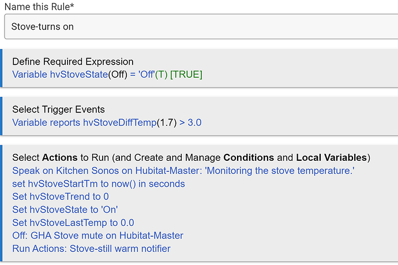Image resolution: width=398 pixels, height=265 pixels.
Task: Open 'Run Actions: Stove-still warm notifier' action
Action: tap(91, 249)
